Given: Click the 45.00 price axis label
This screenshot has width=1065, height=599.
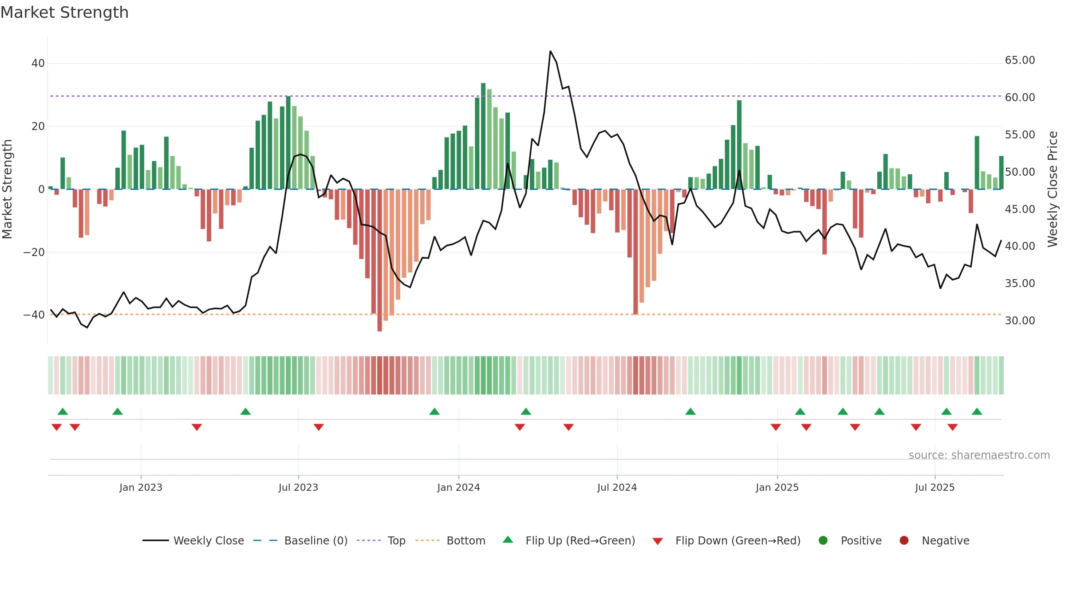Looking at the screenshot, I should click(x=1020, y=209).
